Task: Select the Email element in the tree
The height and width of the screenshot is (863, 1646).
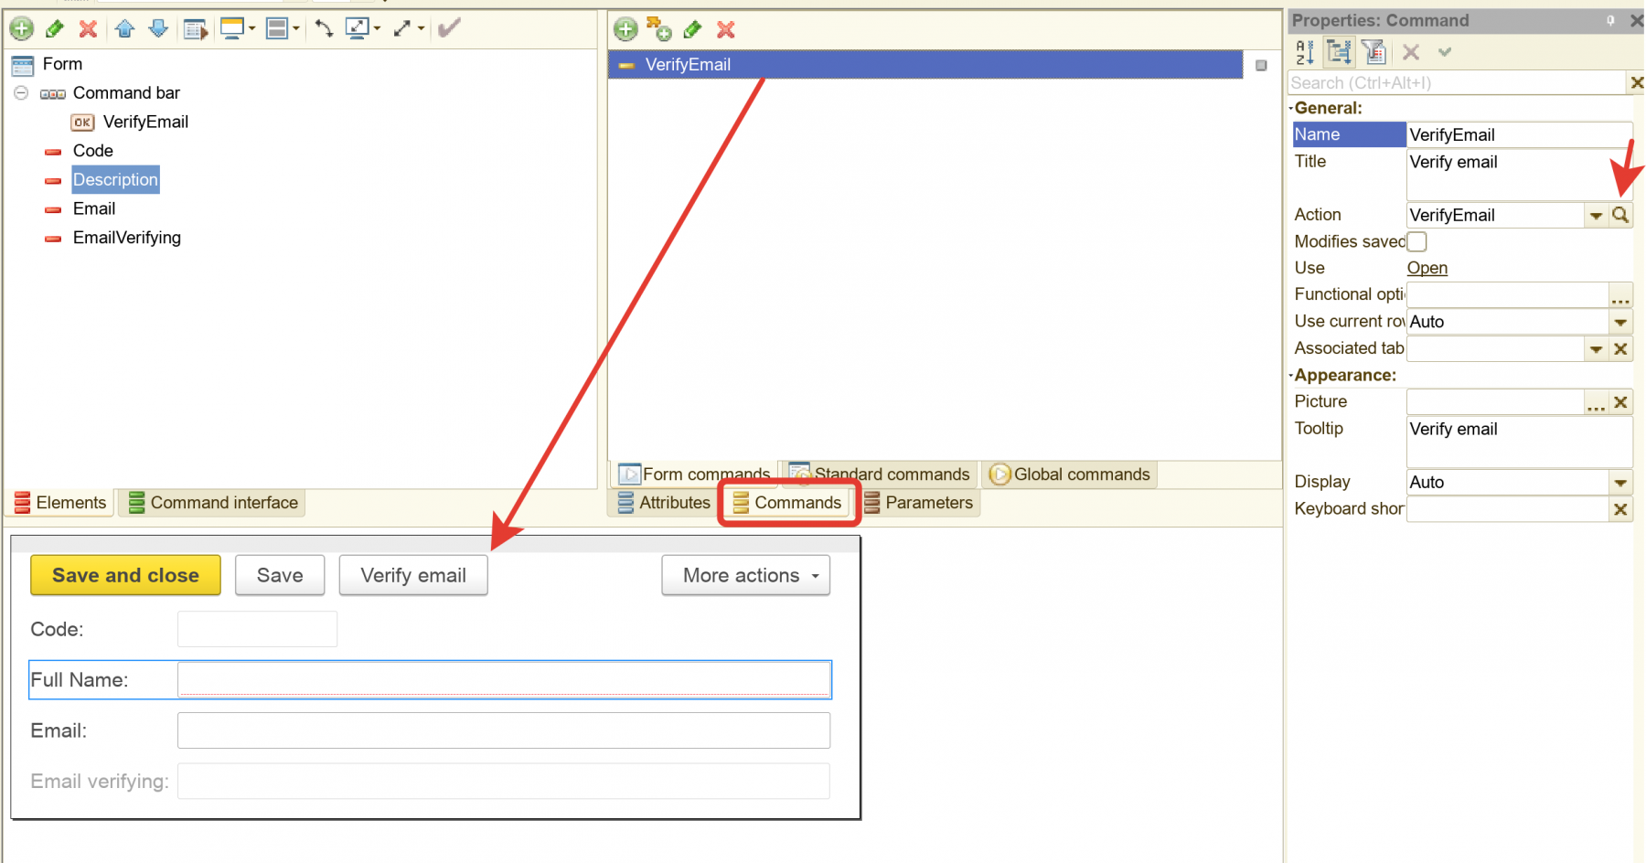Action: 94,208
